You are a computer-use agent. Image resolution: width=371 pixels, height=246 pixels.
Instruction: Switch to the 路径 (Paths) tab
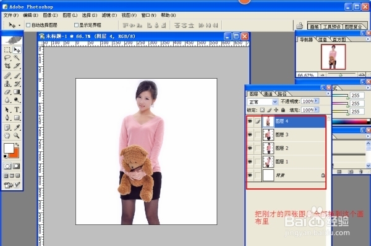[x=282, y=94]
